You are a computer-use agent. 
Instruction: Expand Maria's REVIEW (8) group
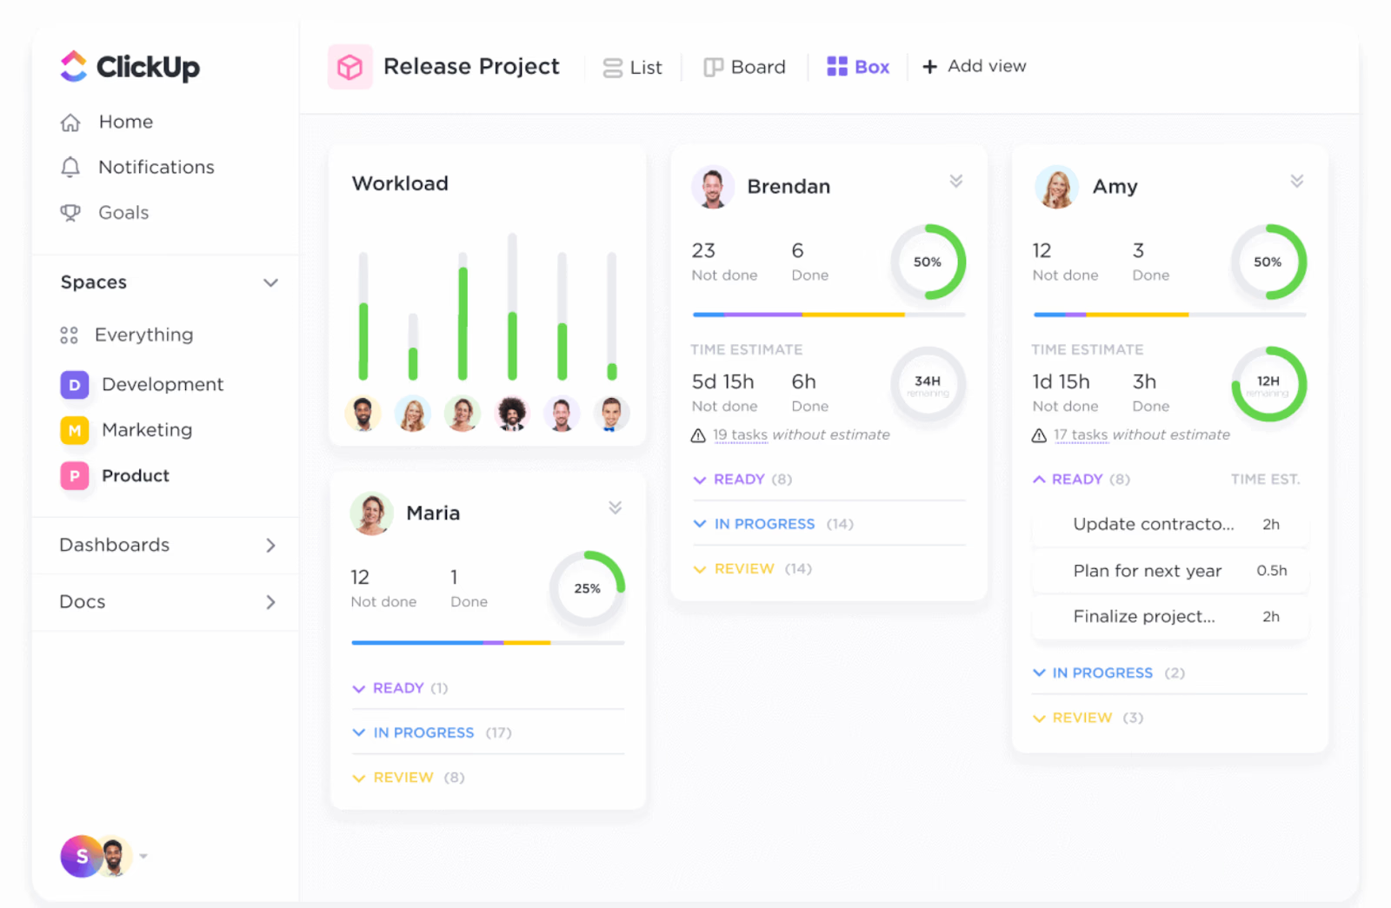click(x=408, y=778)
